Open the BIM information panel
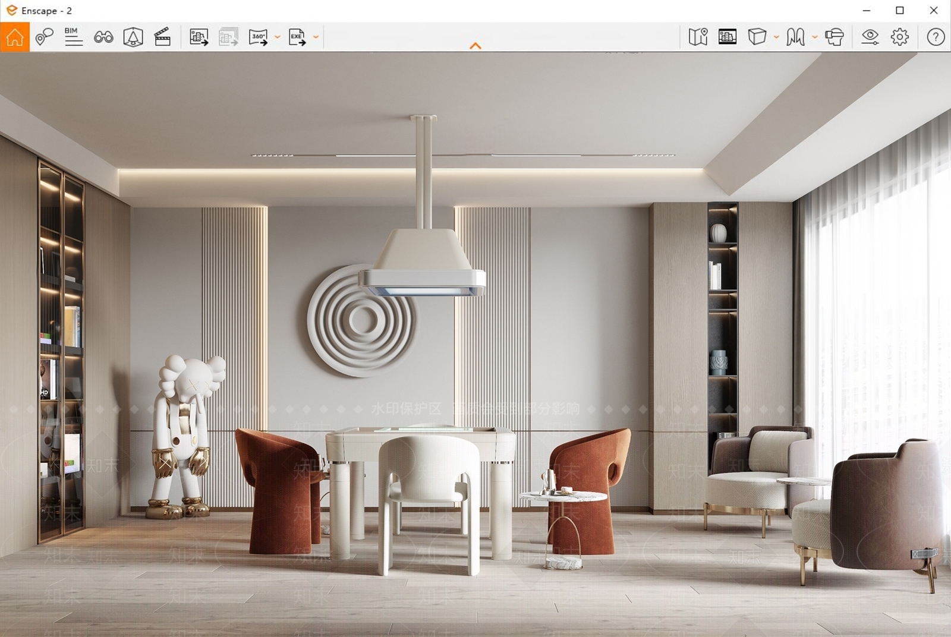Viewport: 951px width, 637px height. pos(74,37)
